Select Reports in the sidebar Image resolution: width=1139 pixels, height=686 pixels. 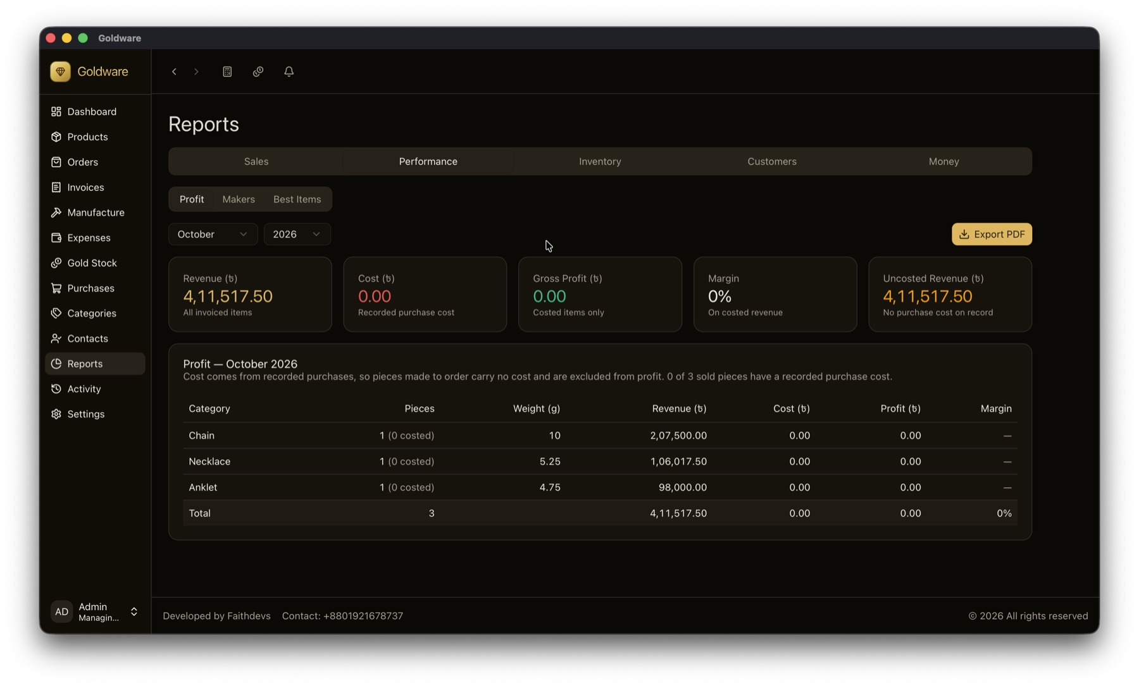(x=95, y=364)
